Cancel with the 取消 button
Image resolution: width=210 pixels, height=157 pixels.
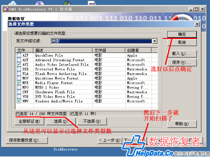[x=182, y=43]
